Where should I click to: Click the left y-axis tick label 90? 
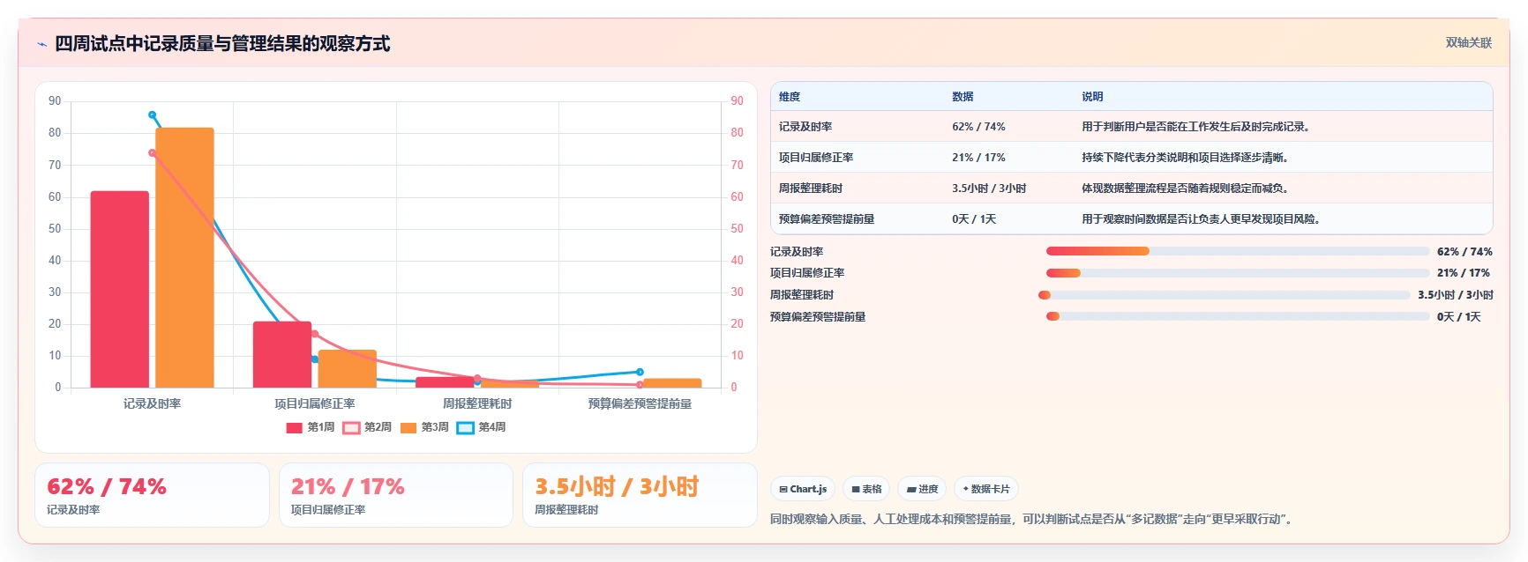pos(55,101)
